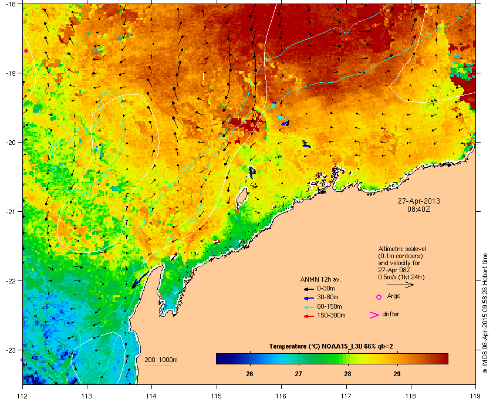Click the longitude axis label 114

coord(151,395)
